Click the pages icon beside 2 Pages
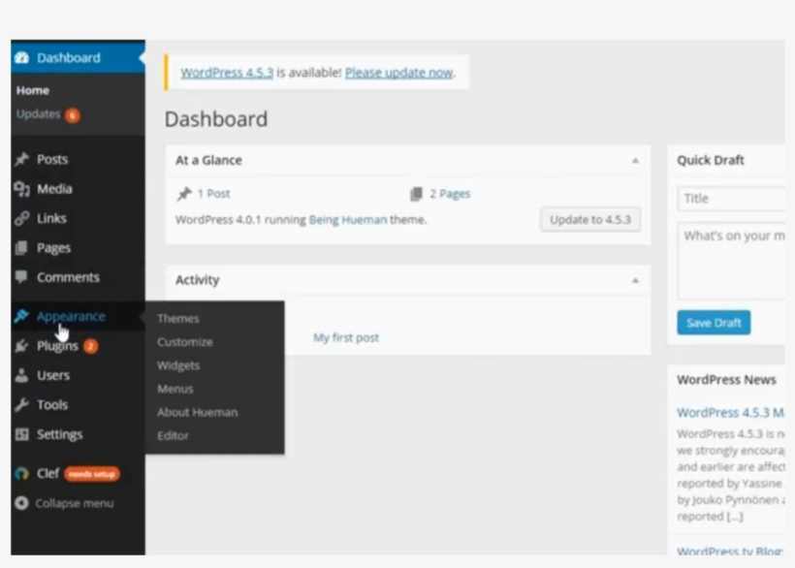Viewport: 795px width, 568px height. 416,194
